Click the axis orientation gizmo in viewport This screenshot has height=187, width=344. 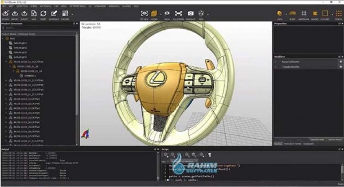[x=85, y=134]
